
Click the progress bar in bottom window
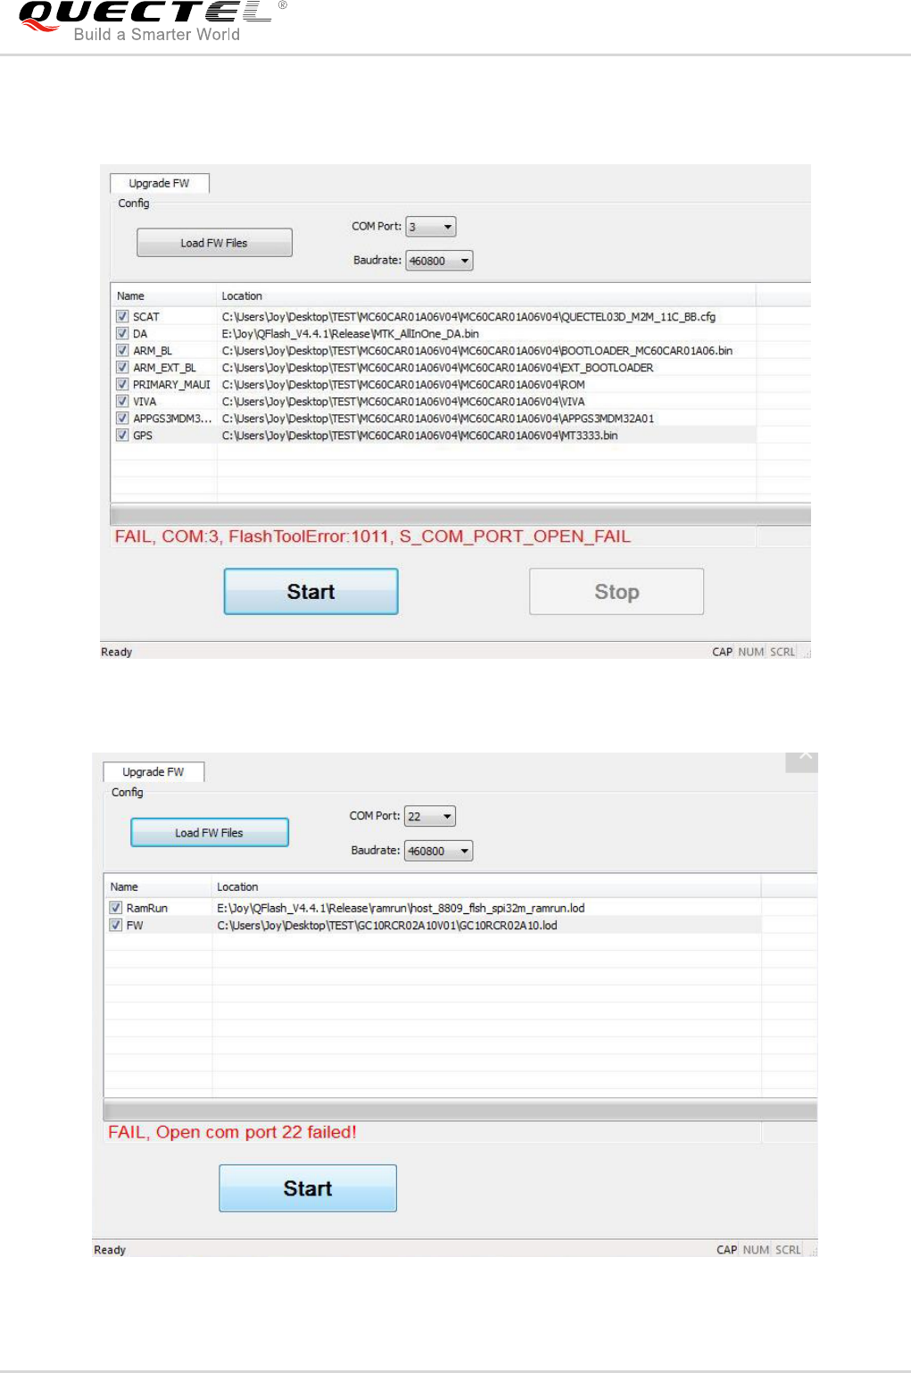click(x=460, y=1111)
